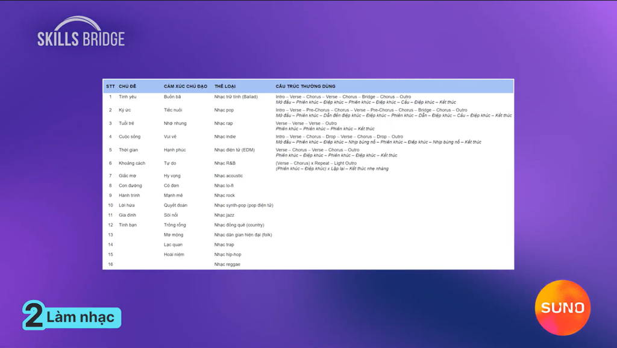Click the 'Hoài niệm' emotion cell
617x348 pixels.
coord(174,255)
